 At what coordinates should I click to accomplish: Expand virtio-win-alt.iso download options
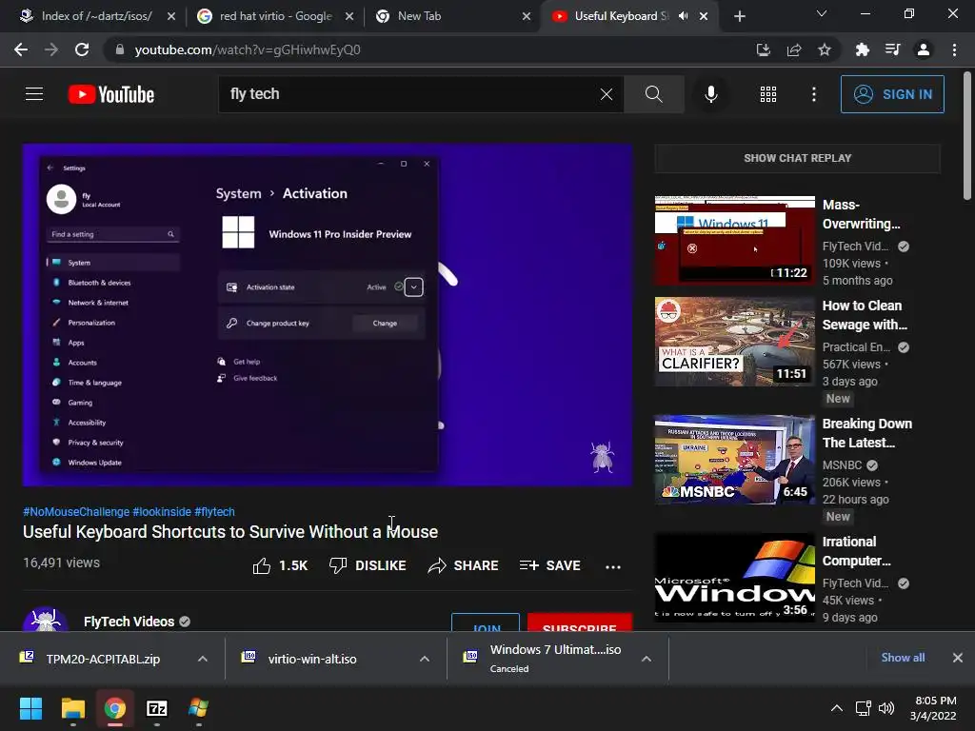pos(425,659)
